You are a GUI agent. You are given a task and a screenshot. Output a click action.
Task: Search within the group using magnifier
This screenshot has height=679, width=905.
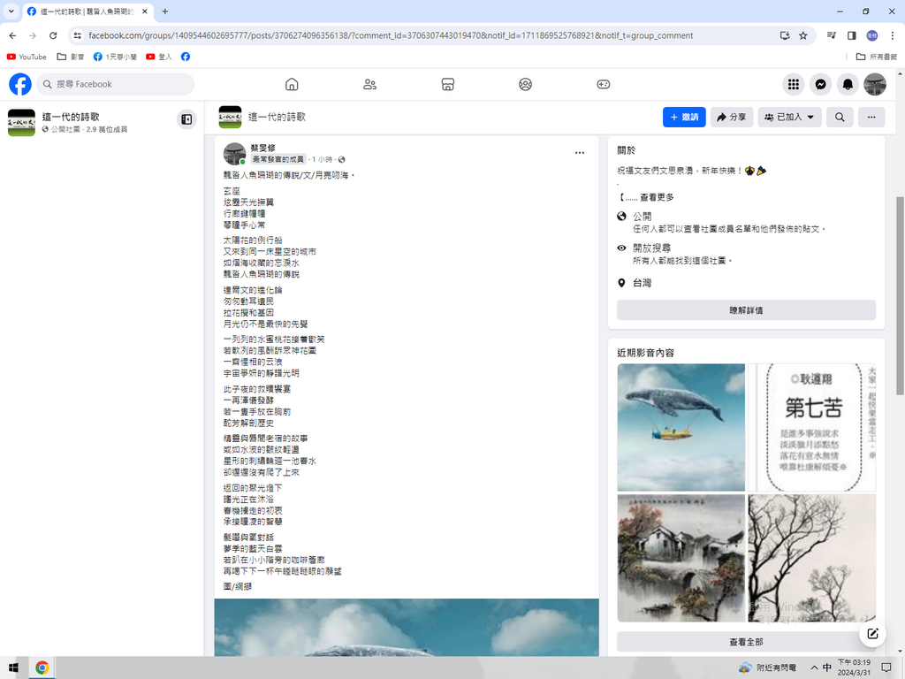tap(840, 117)
